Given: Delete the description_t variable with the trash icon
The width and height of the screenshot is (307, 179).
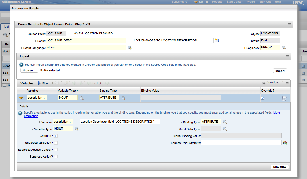Looking at the screenshot, I should (284, 98).
